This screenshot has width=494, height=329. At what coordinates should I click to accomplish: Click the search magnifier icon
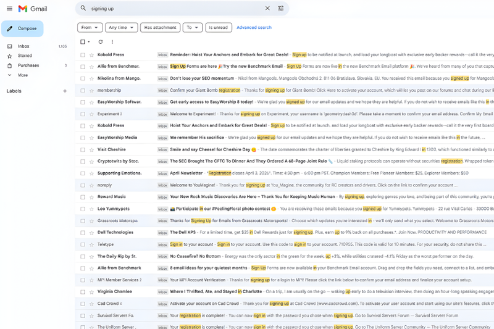[x=83, y=8]
